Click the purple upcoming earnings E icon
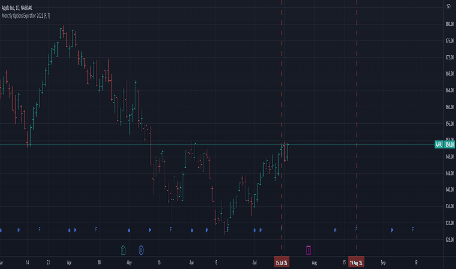This screenshot has height=269, width=456. pyautogui.click(x=308, y=250)
